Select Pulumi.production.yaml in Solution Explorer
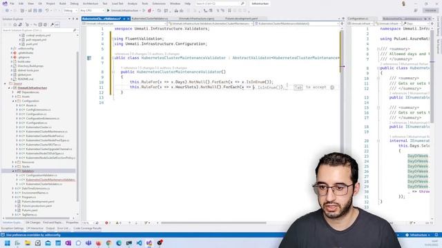 coord(37,206)
